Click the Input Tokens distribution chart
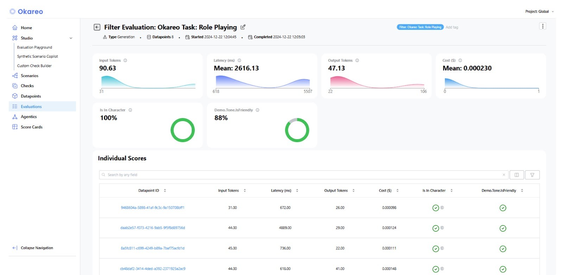Image resolution: width=563 pixels, height=275 pixels. point(148,82)
